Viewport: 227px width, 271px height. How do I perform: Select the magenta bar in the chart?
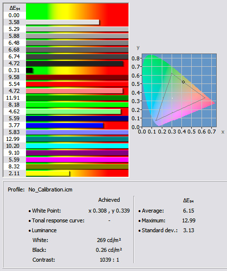[77, 160]
